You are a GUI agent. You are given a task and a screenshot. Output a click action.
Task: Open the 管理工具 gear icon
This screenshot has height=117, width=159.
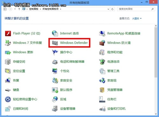click(x=102, y=71)
